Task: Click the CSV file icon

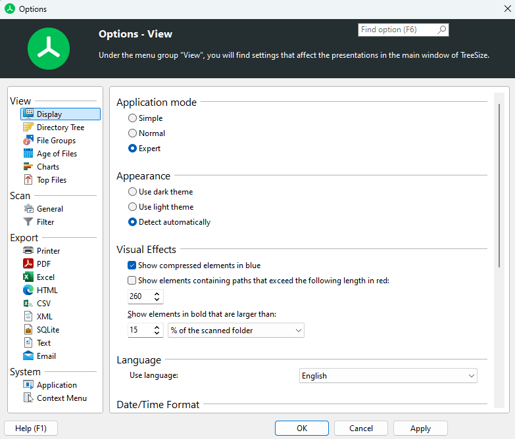Action: click(28, 303)
